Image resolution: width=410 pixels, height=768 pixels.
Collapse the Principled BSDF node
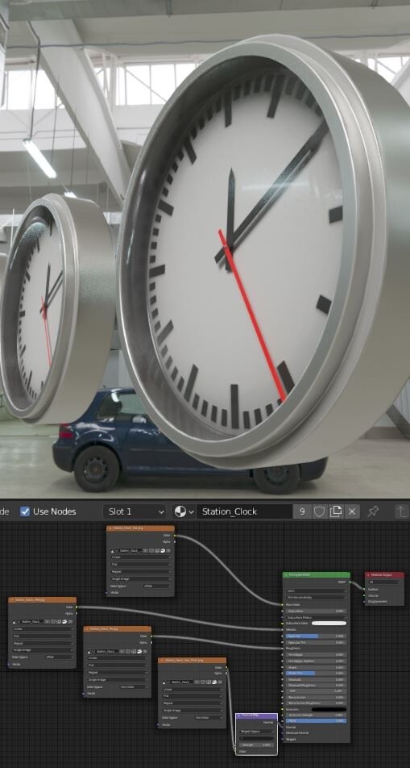[286, 574]
